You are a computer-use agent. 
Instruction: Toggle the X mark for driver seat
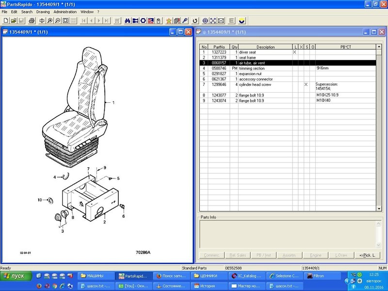[294, 52]
